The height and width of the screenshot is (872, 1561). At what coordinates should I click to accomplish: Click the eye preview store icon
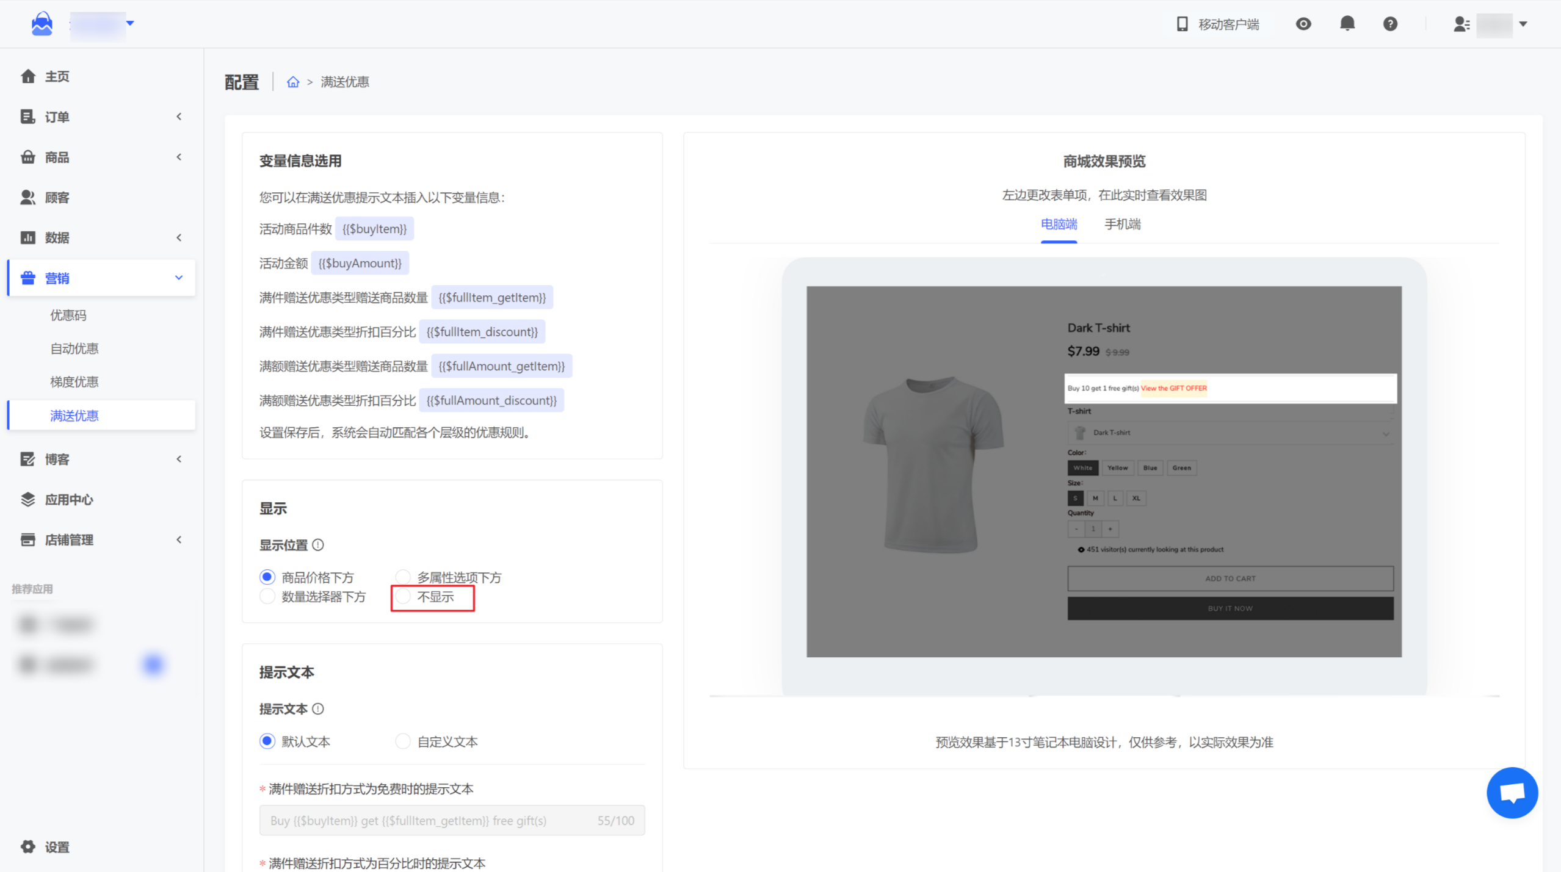(x=1303, y=24)
